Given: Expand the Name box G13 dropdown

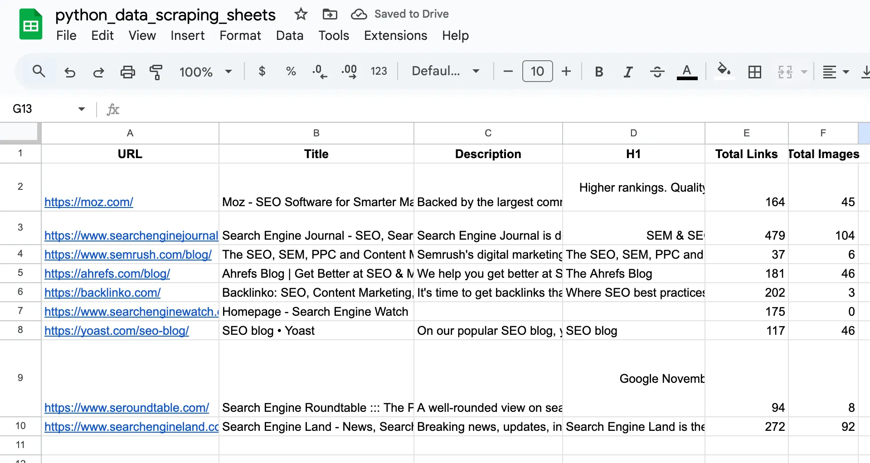Looking at the screenshot, I should point(81,109).
